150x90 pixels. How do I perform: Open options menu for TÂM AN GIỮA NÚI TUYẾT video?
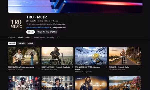[x=106, y=67]
